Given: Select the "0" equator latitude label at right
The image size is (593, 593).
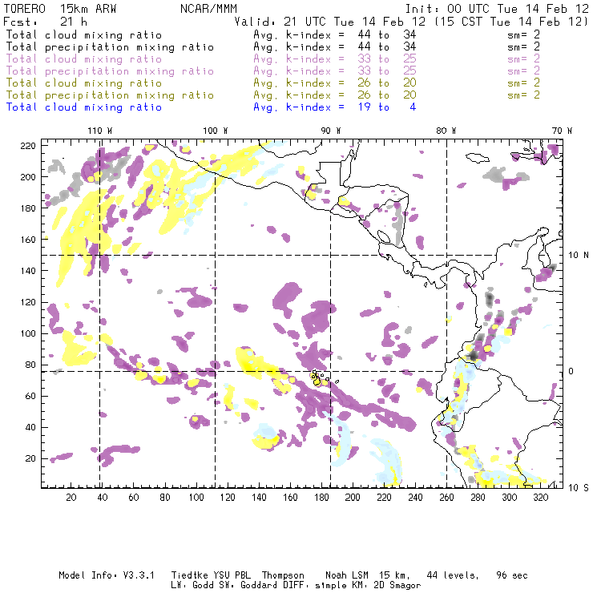Looking at the screenshot, I should pos(571,371).
